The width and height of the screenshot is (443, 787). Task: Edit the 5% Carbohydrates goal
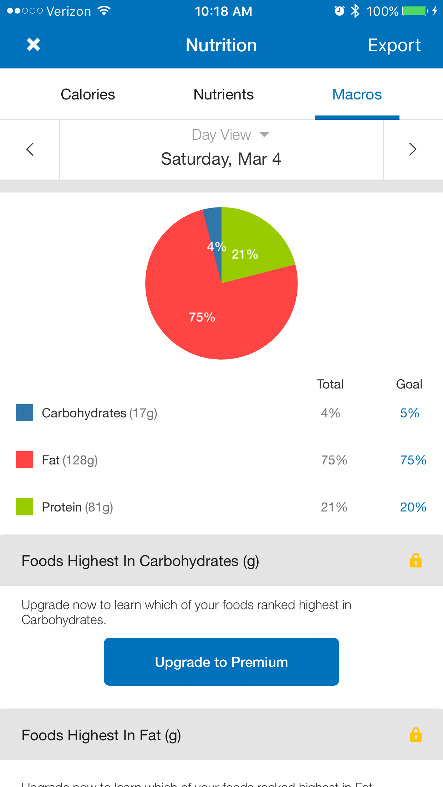409,413
